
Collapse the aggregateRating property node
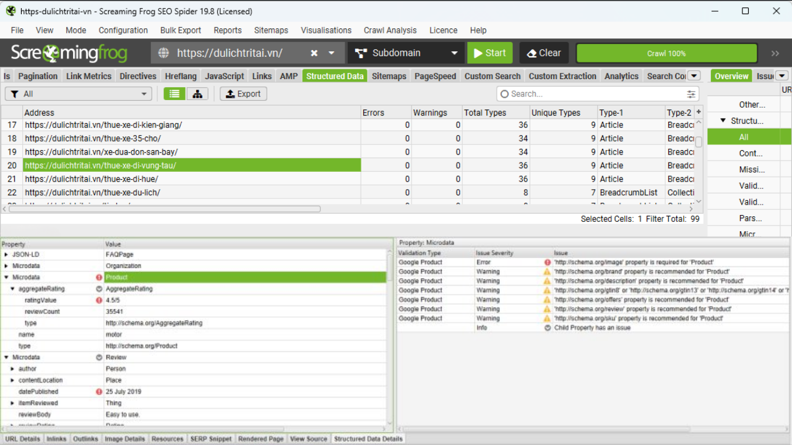(12, 289)
